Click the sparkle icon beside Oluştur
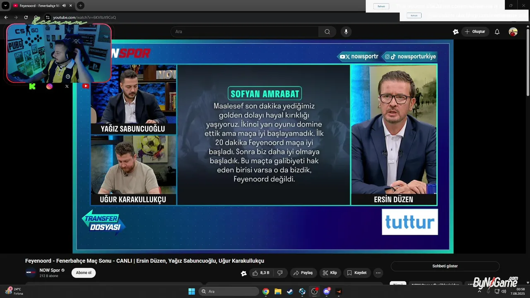The height and width of the screenshot is (298, 530). pyautogui.click(x=455, y=31)
